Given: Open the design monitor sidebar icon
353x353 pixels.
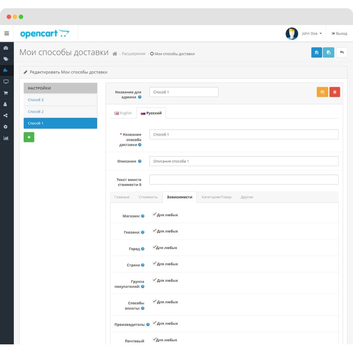Looking at the screenshot, I should (x=6, y=82).
